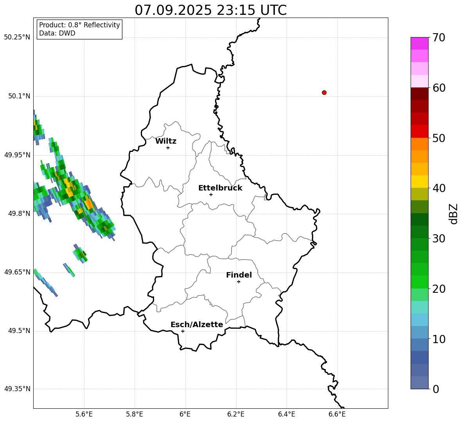Click the orange colorbar segment just below 50
Screen dimensions: 463x422
419,144
